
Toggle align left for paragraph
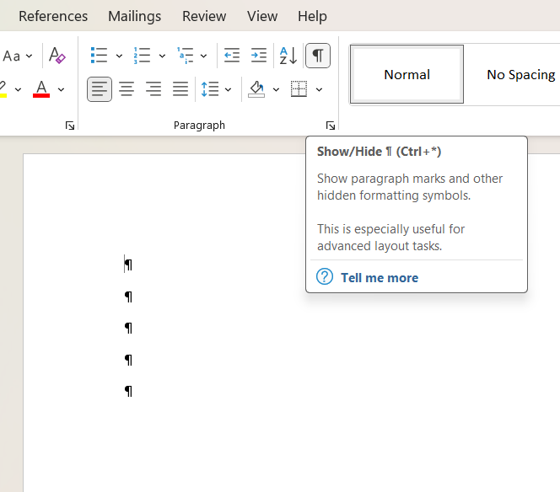pos(100,88)
